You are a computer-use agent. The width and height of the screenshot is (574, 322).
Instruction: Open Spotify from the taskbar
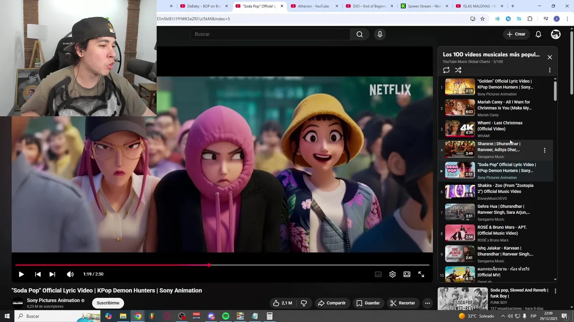pos(226,316)
